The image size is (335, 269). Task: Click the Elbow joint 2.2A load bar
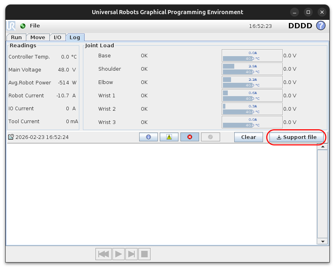252,82
